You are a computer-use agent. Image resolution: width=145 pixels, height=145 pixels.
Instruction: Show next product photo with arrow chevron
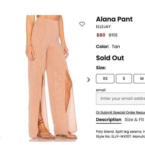[88, 80]
